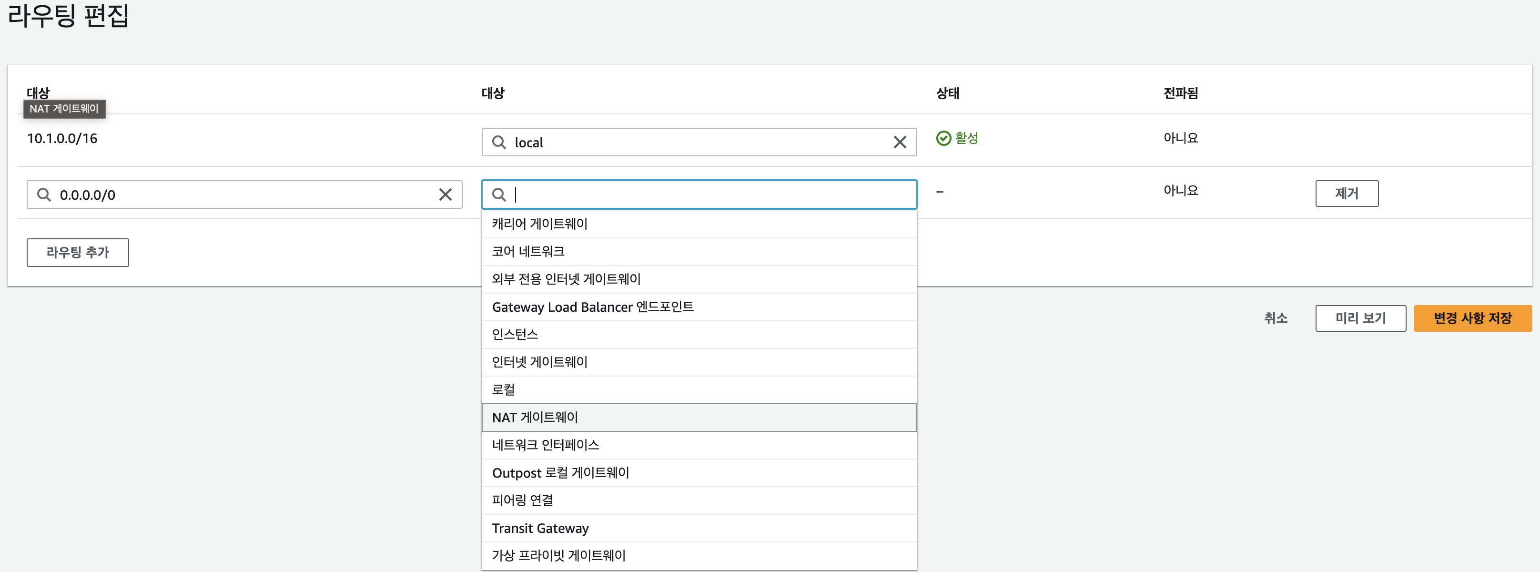Image resolution: width=1540 pixels, height=572 pixels.
Task: Select 외부 전용 인터넷 게이트웨이
Action: [x=699, y=279]
